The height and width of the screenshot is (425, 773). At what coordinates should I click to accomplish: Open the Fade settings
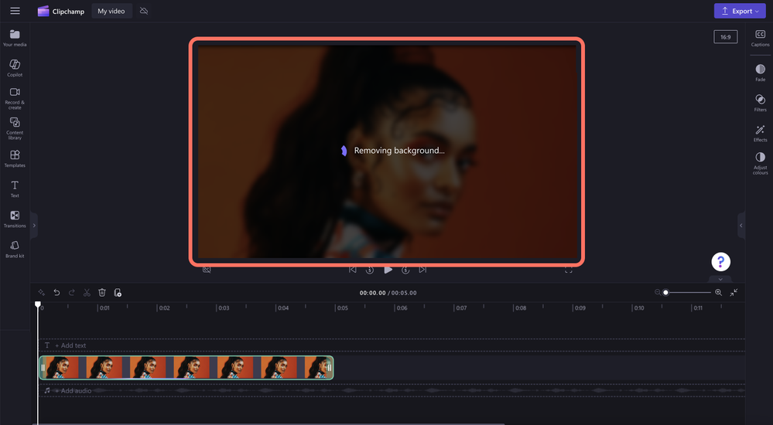click(x=760, y=73)
